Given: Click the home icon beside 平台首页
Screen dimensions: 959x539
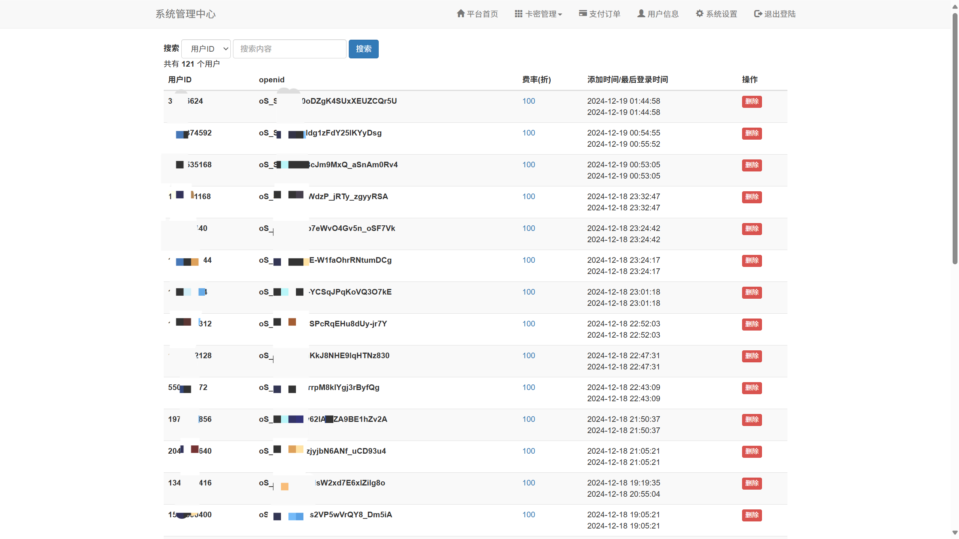Looking at the screenshot, I should pyautogui.click(x=461, y=13).
